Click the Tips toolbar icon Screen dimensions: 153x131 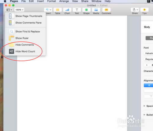(144, 10)
